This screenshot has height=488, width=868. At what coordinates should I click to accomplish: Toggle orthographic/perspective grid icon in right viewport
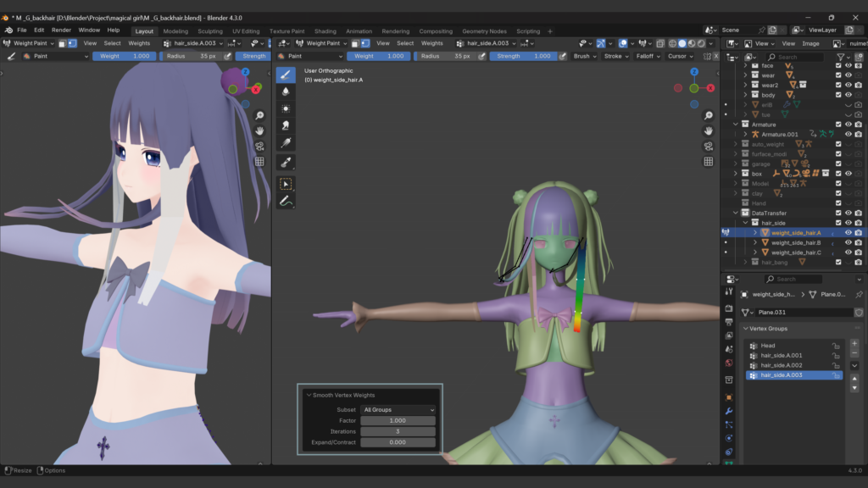(708, 162)
